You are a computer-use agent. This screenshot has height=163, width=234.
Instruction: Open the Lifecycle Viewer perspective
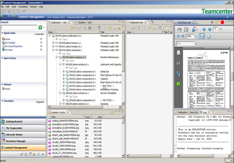(x=23, y=135)
